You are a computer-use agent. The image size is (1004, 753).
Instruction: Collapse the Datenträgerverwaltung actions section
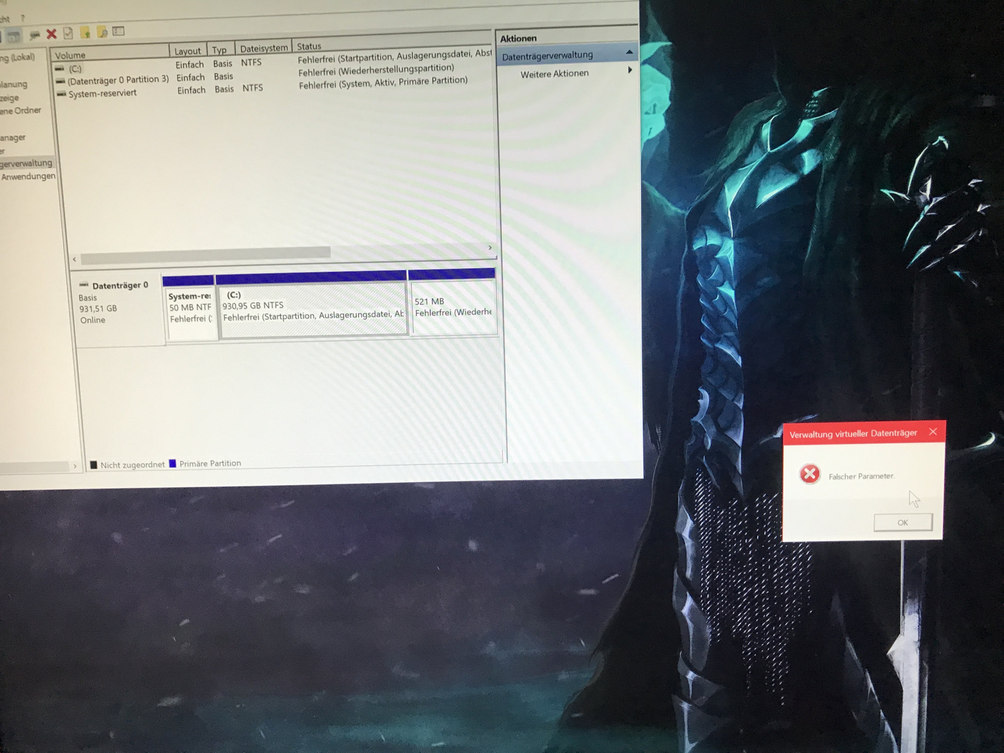(x=629, y=53)
